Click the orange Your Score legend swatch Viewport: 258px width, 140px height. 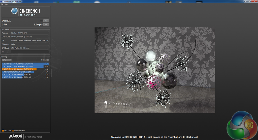(x=3, y=131)
